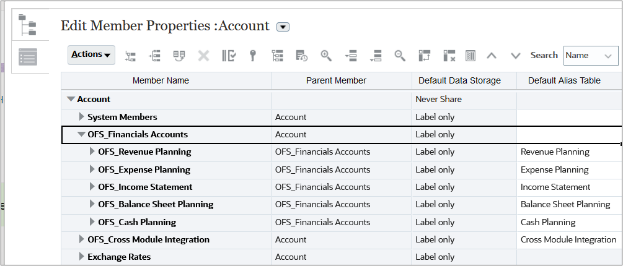Click the Default Alias Table column header

pos(570,81)
